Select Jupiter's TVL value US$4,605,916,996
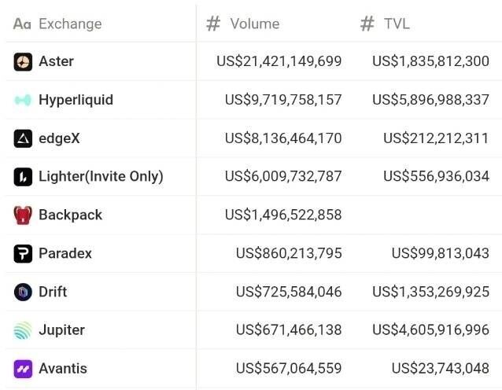Screen dimensions: 502x390 coord(430,330)
